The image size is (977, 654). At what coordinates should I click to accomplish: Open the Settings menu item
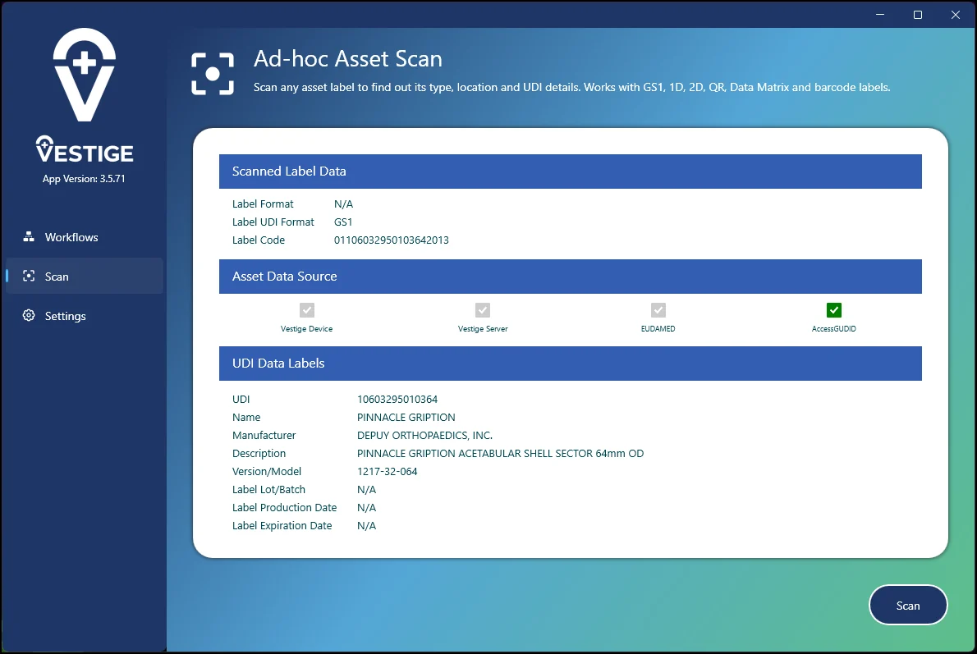[85, 316]
